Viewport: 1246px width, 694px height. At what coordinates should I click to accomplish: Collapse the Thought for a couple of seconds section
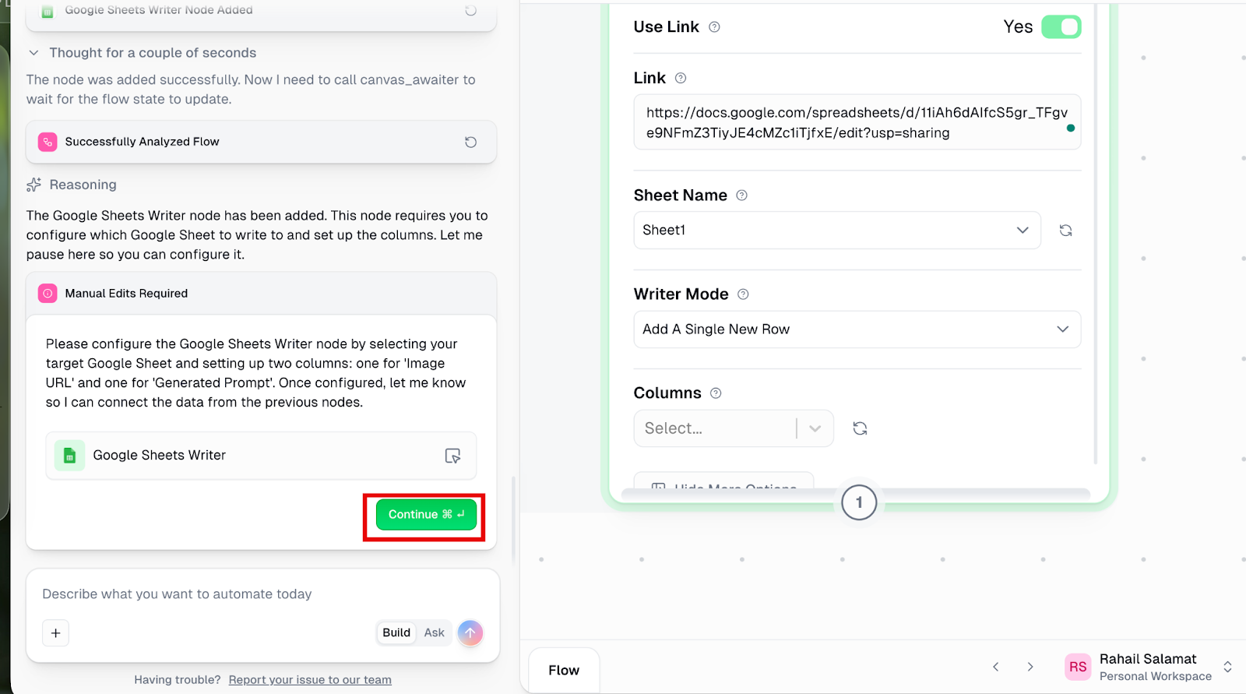[x=33, y=53]
